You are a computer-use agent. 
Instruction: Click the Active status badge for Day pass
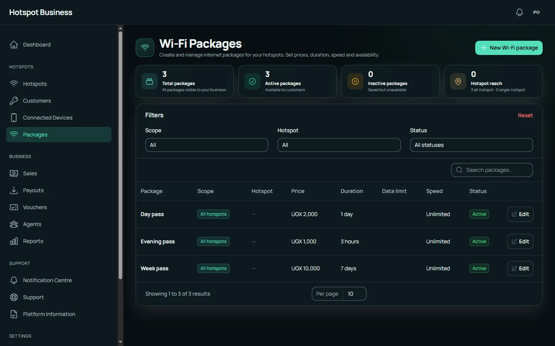coord(479,214)
